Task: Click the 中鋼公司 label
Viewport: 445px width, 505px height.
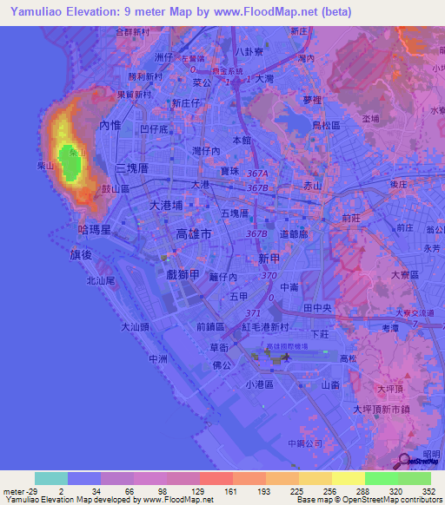Action: [305, 443]
